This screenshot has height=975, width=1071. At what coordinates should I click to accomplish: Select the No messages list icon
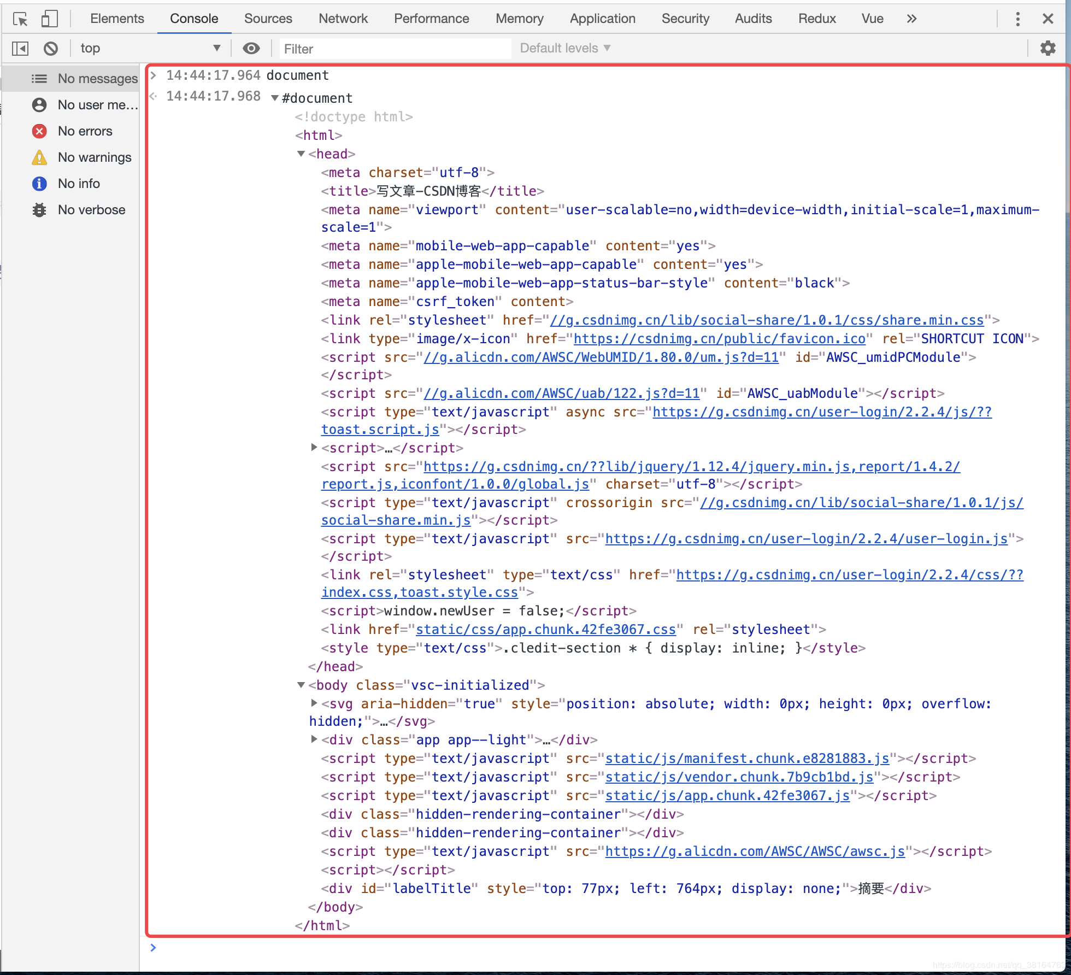(39, 79)
